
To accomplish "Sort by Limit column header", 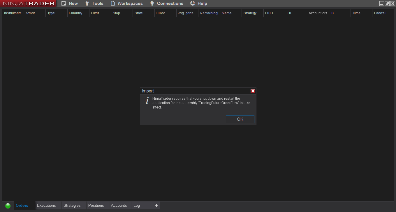I will [100, 13].
